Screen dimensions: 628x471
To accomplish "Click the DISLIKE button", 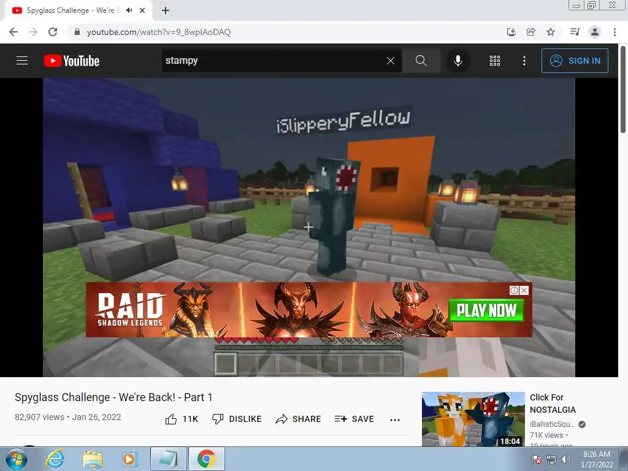I will (x=237, y=419).
